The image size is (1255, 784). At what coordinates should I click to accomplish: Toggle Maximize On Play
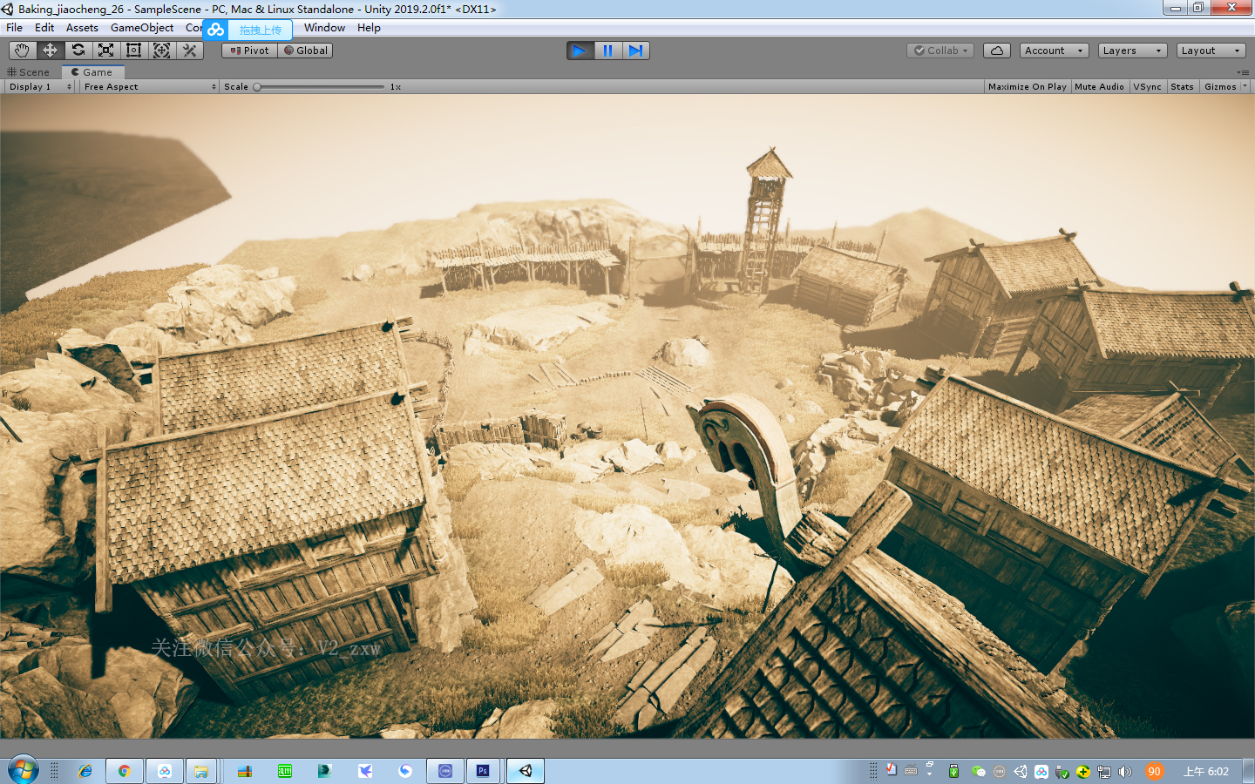pyautogui.click(x=1027, y=87)
